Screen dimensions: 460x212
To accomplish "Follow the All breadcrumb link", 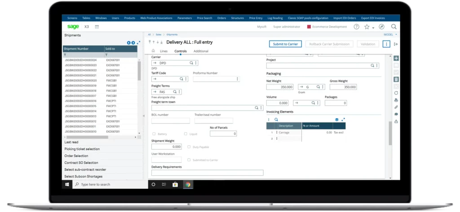I will coord(149,35).
